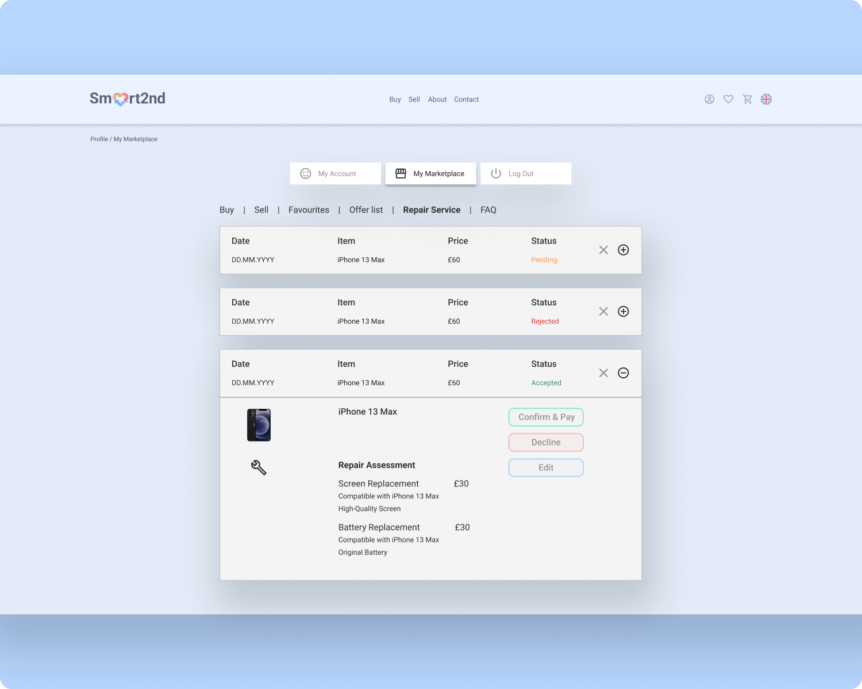This screenshot has width=862, height=689.
Task: Click the Edit button
Action: point(546,468)
